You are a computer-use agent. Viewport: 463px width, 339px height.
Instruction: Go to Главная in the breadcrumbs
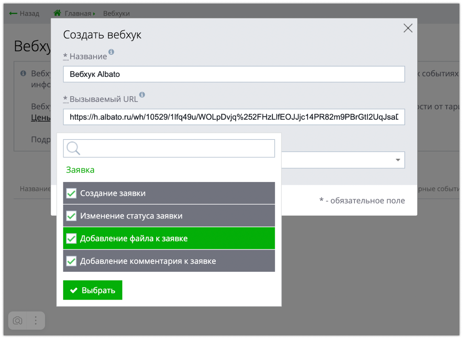coord(78,14)
